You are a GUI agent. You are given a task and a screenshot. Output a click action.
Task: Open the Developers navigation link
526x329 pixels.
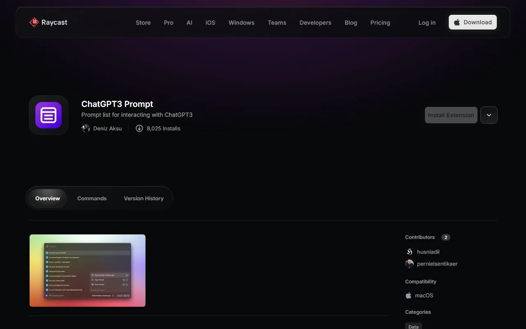pyautogui.click(x=315, y=23)
